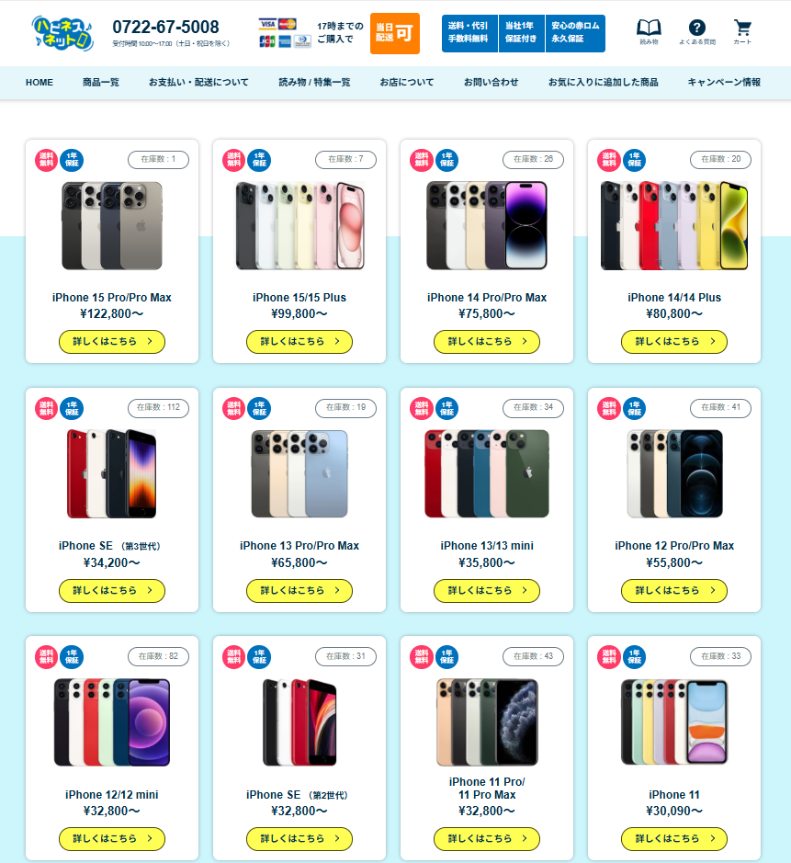The image size is (791, 863).
Task: Go to キャンペーン情報 menu
Action: pyautogui.click(x=724, y=83)
